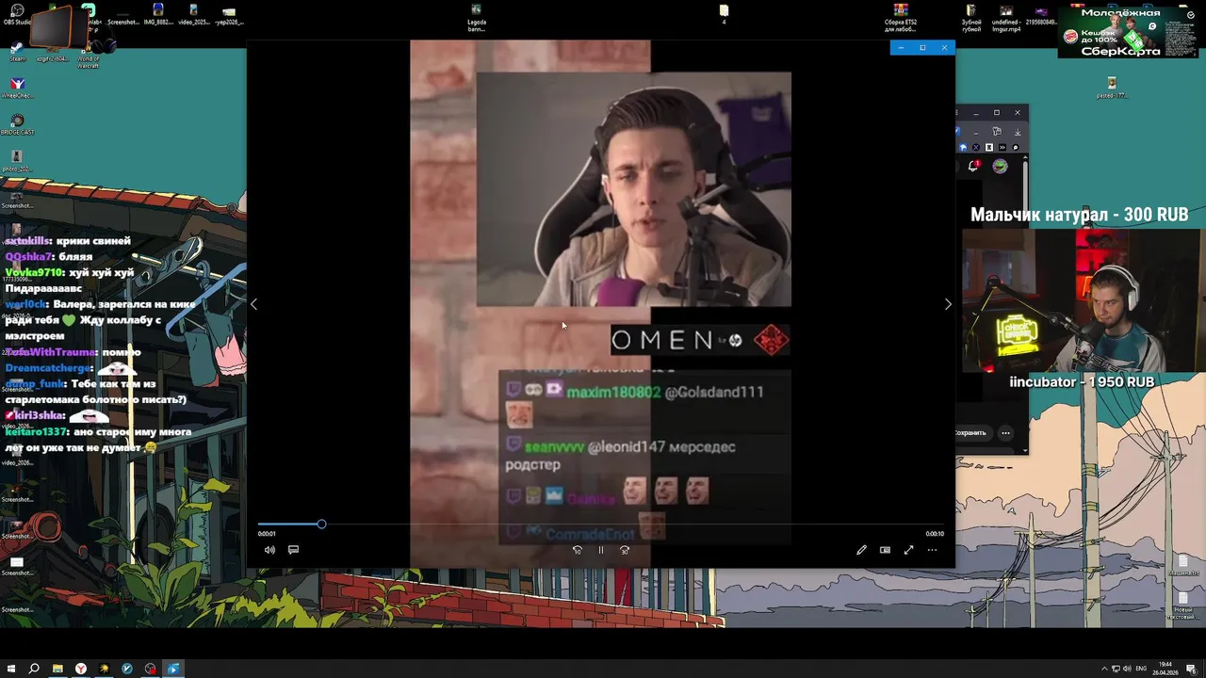
Task: Select the Steam desktop shortcut
Action: (17, 50)
